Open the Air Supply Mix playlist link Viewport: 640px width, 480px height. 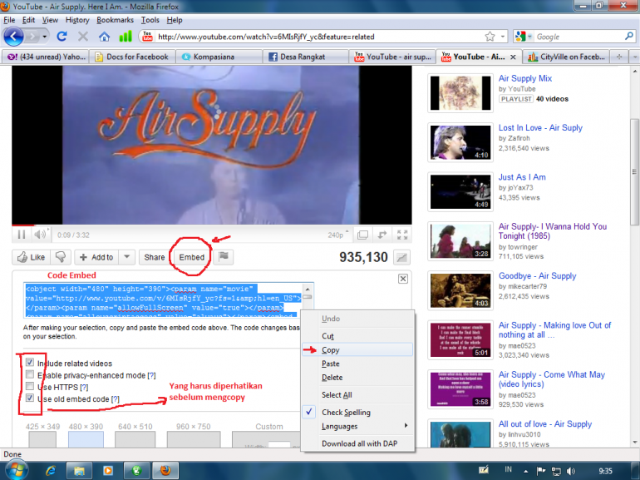tap(525, 78)
